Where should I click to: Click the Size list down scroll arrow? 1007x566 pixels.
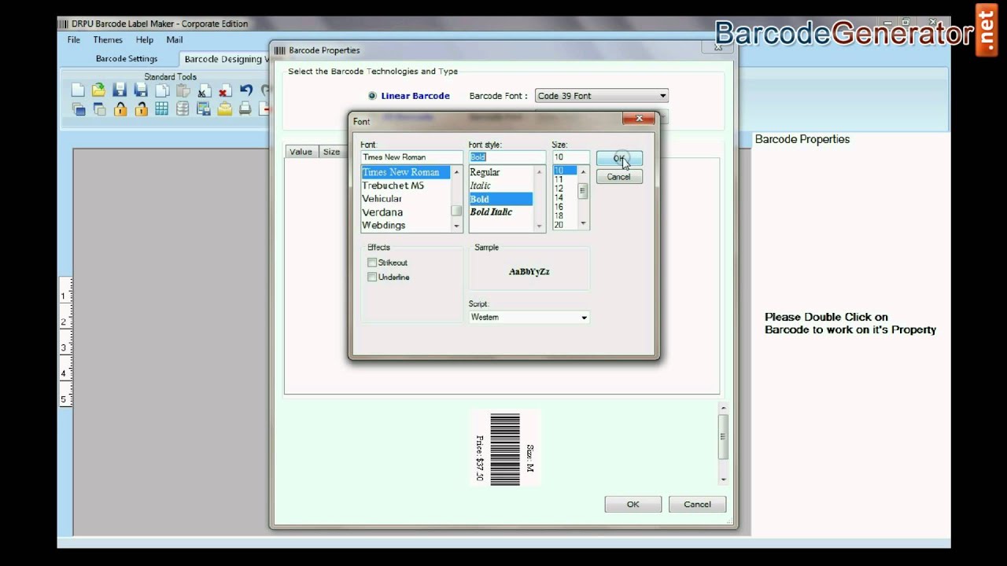(x=583, y=224)
